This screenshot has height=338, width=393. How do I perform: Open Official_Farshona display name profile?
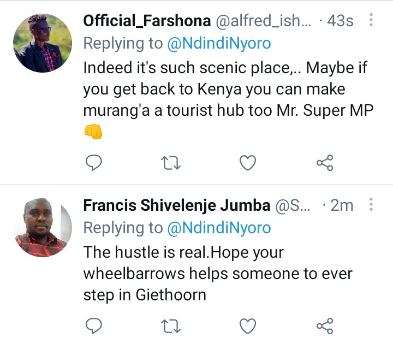coord(147,21)
